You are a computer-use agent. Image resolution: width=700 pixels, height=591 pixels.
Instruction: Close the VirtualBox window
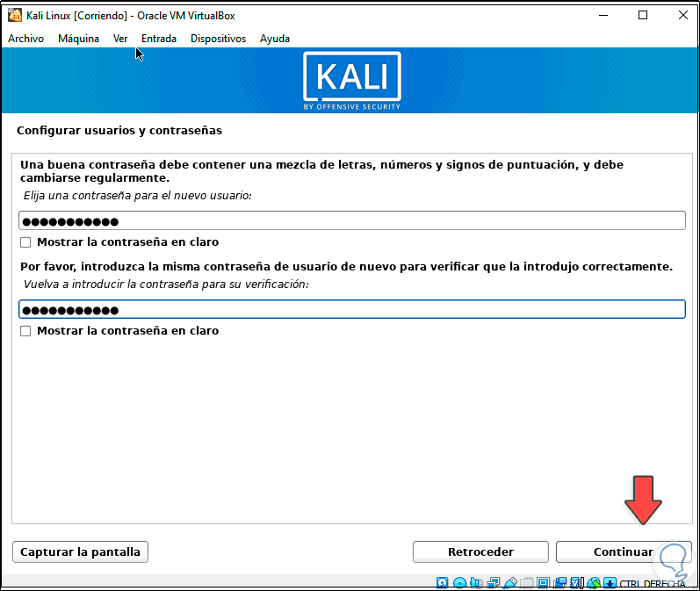click(x=683, y=15)
